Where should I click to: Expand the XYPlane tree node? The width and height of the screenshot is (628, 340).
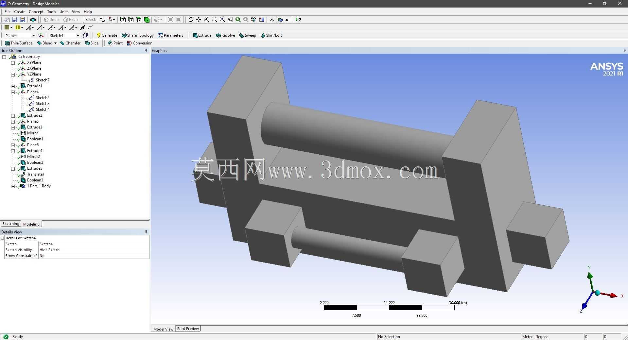(x=13, y=62)
